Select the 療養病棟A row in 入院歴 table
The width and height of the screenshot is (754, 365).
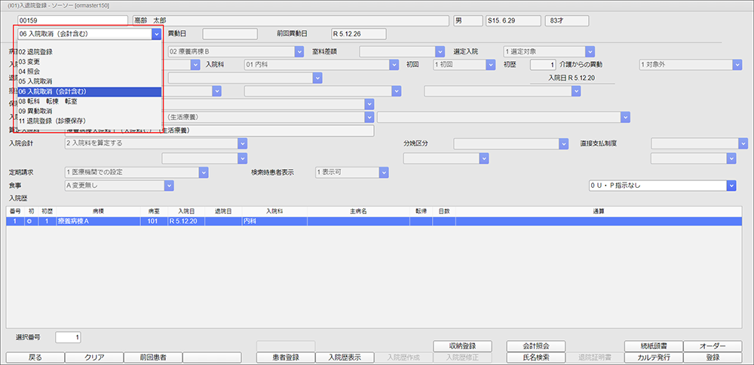(302, 222)
